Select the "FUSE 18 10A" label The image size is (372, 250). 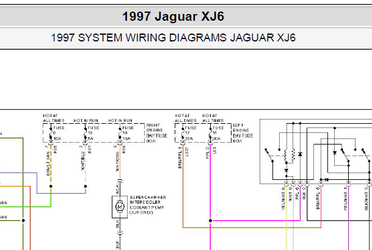coord(128,133)
